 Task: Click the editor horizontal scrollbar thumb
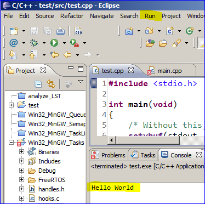[x=148, y=140]
